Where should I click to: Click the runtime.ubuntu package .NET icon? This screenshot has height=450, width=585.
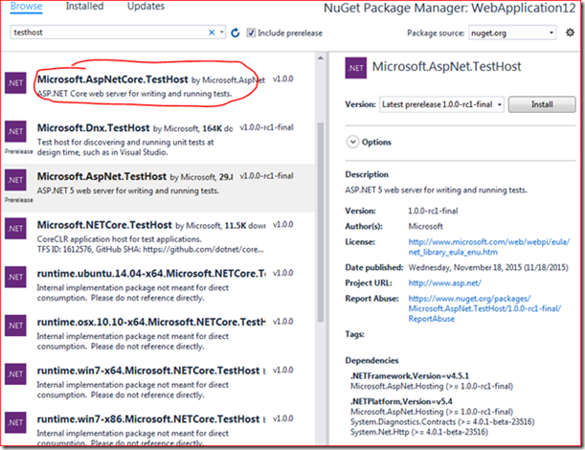(x=15, y=277)
